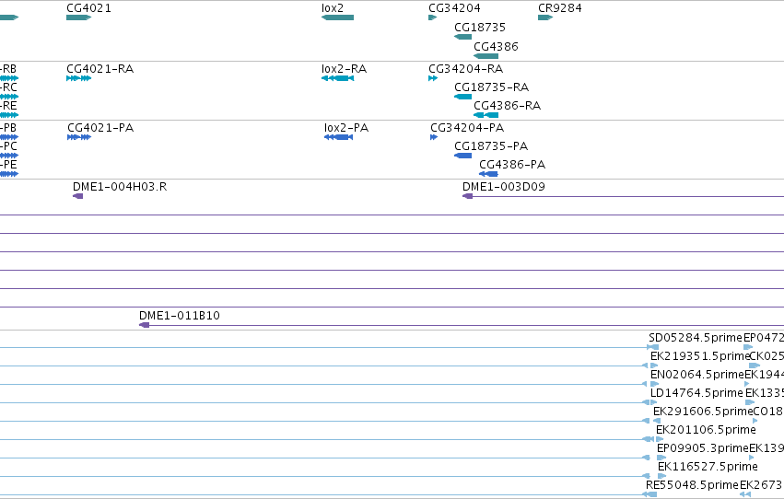Click the CG18735 gene label

coord(480,27)
